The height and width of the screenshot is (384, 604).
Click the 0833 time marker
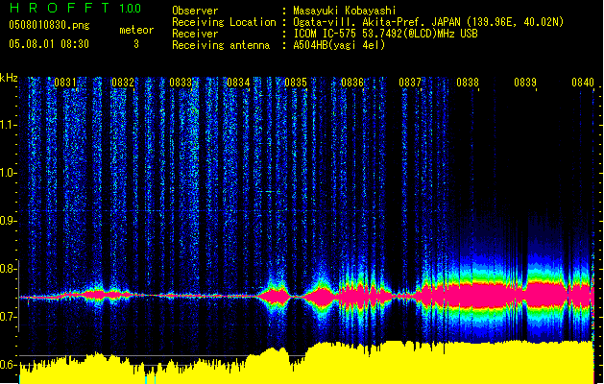click(x=181, y=83)
